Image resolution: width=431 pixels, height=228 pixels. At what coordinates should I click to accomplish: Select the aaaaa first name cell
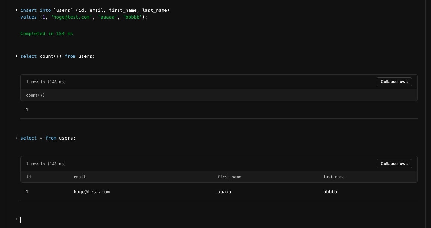pyautogui.click(x=224, y=192)
